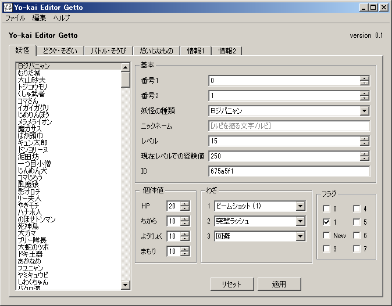Click the 現在レベルでの経験値 spinner arrows
Screen dimensions: 392x306
tap(364, 156)
